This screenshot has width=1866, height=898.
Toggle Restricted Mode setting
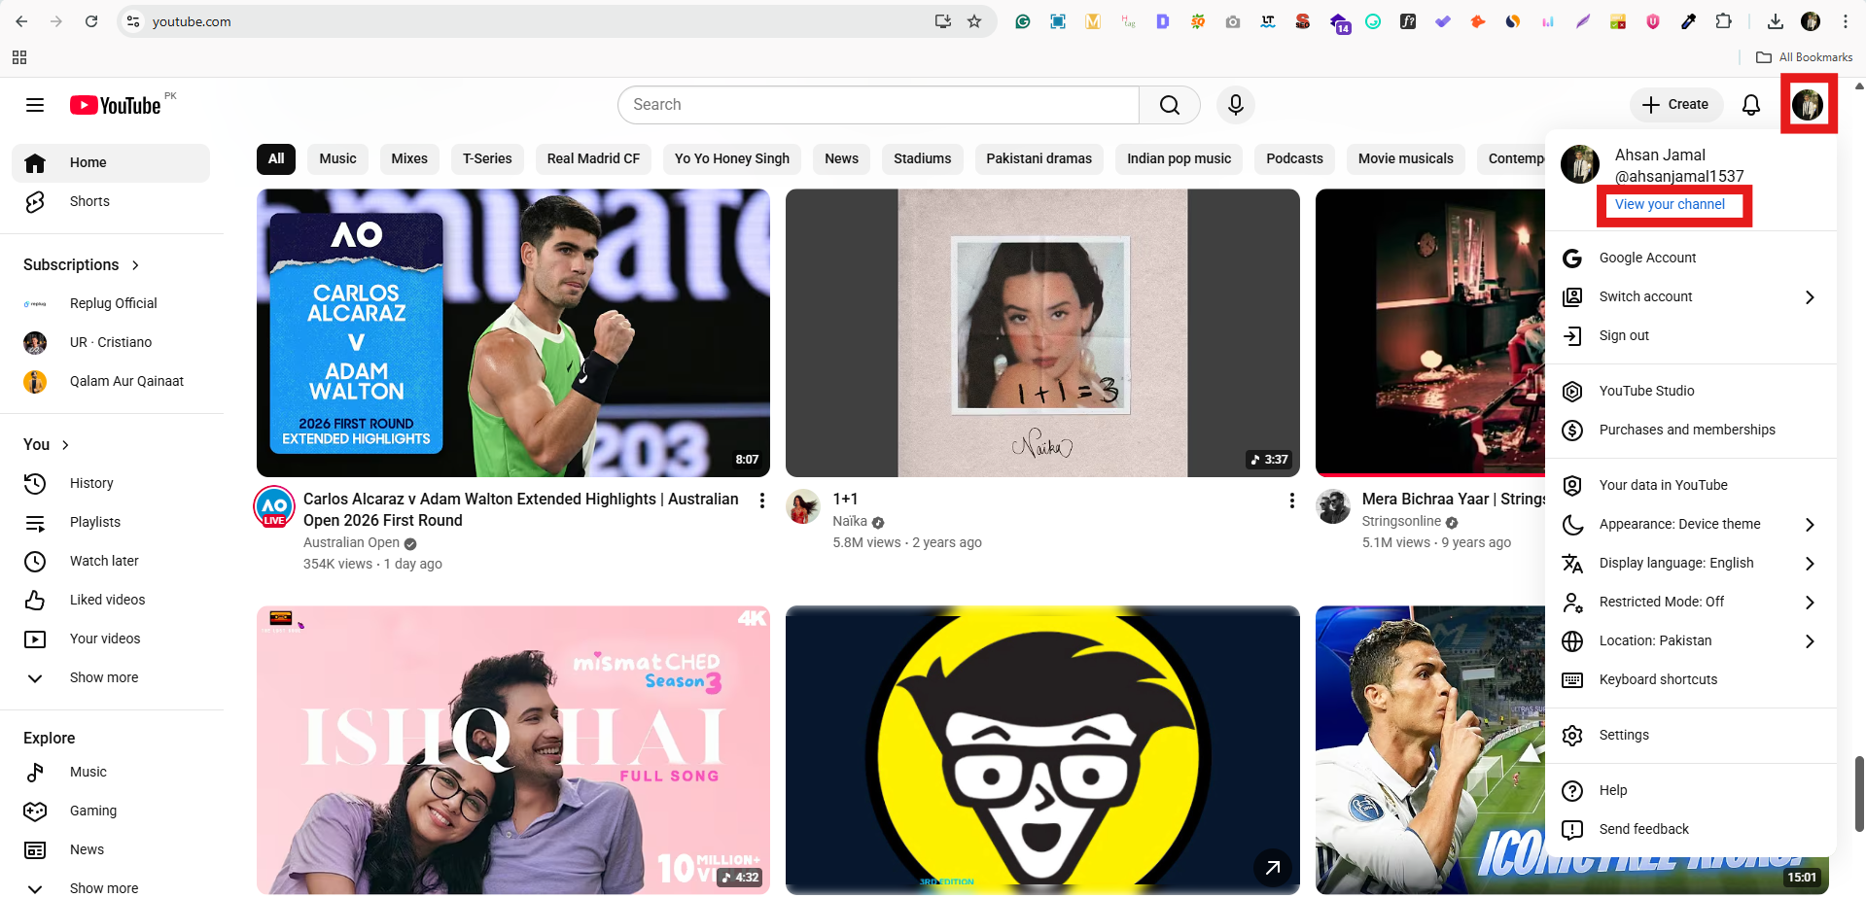tap(1663, 602)
